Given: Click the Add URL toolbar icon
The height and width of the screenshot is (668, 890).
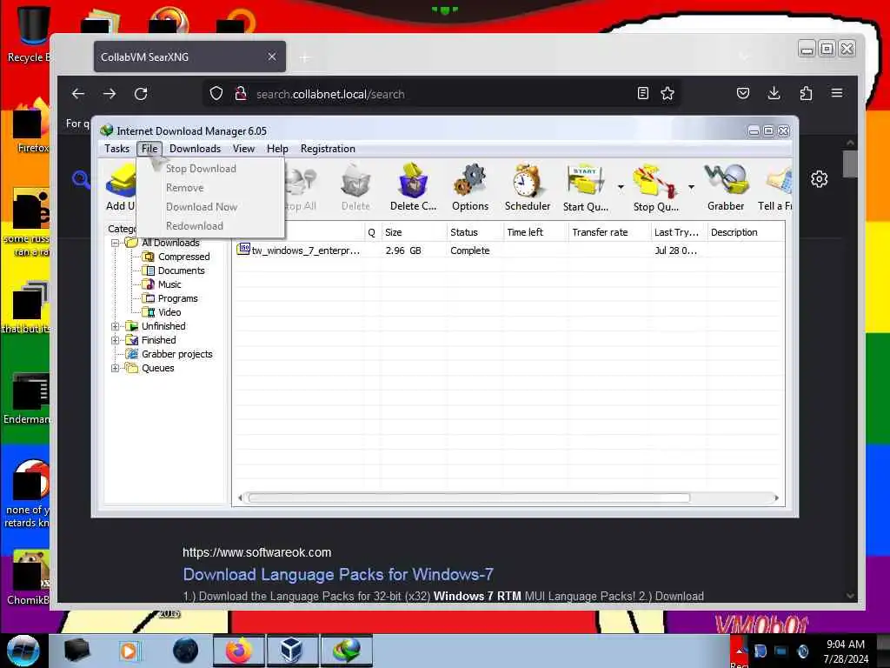Looking at the screenshot, I should coord(120,188).
